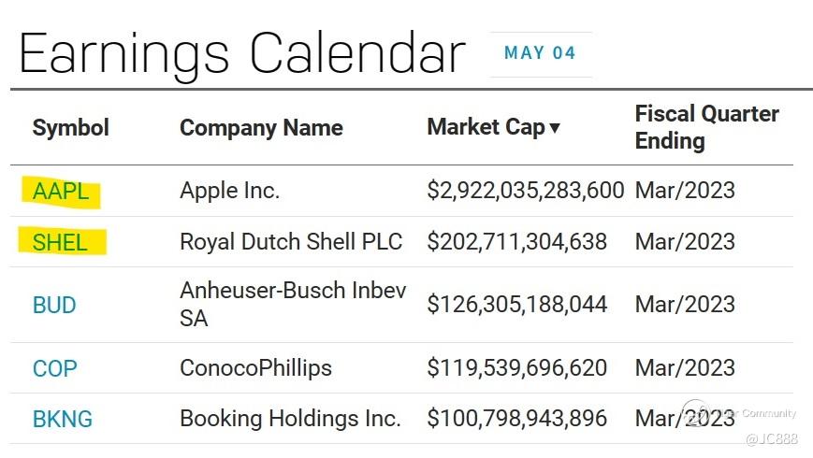This screenshot has height=458, width=813.
Task: Click the MAY 04 date button
Action: pos(540,53)
